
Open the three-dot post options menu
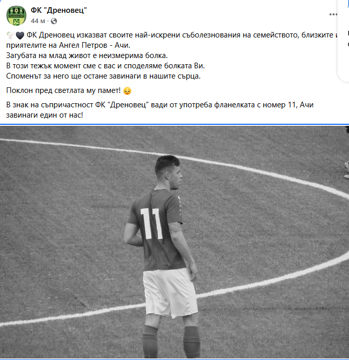[334, 14]
